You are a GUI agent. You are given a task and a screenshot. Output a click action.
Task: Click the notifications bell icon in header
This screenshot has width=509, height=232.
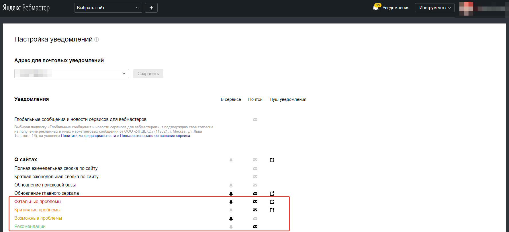pyautogui.click(x=376, y=7)
